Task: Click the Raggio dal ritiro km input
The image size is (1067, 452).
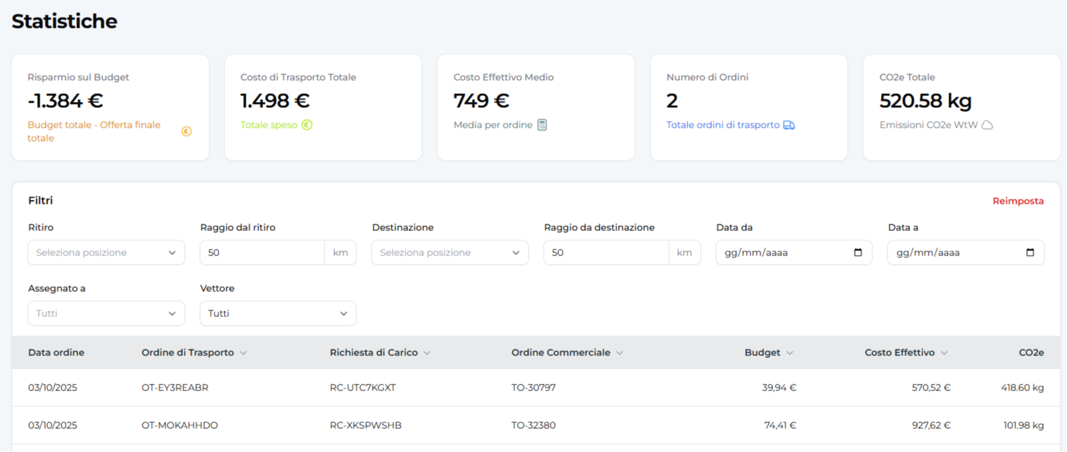Action: click(x=262, y=253)
